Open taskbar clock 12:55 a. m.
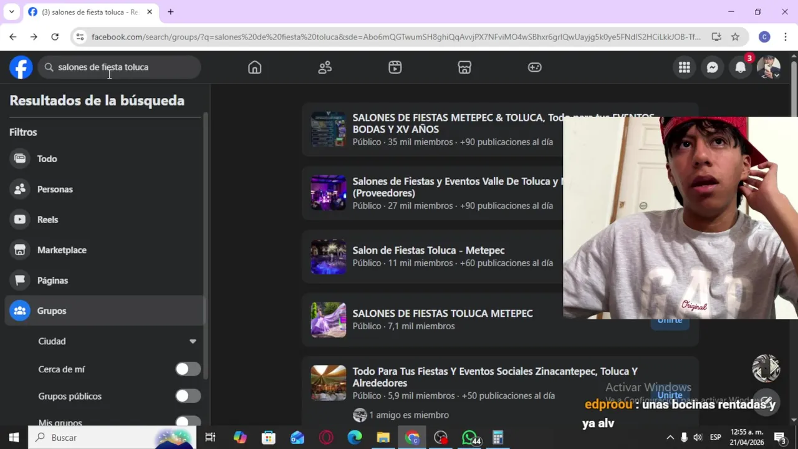 point(746,437)
